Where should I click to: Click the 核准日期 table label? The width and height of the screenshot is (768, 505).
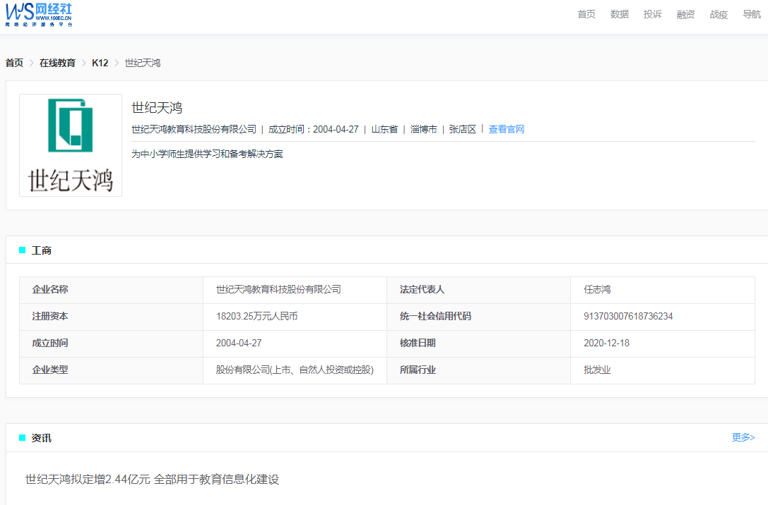click(x=418, y=343)
